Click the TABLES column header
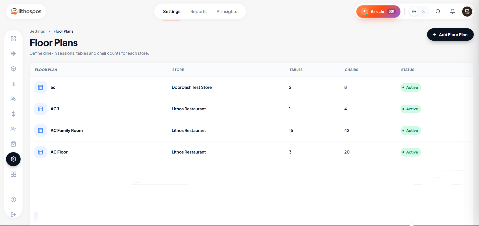Screen dimensions: 479x226 [x=296, y=70]
